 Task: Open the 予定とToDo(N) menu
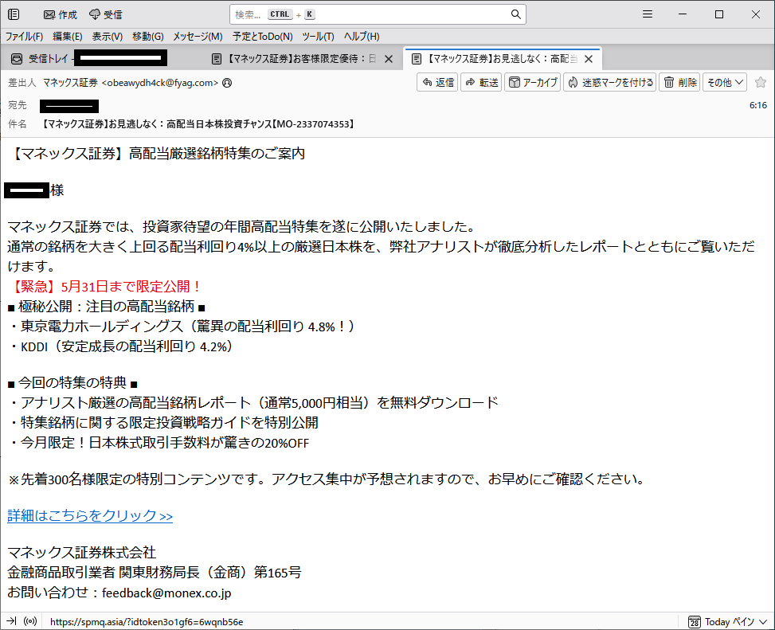263,36
